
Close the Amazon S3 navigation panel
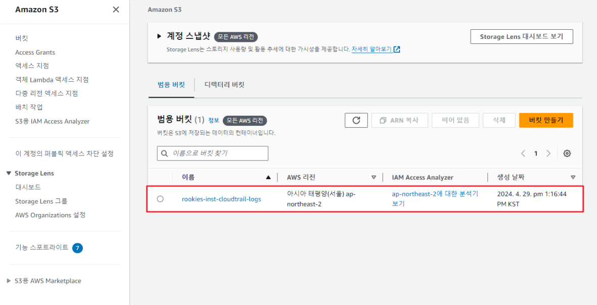click(x=116, y=10)
